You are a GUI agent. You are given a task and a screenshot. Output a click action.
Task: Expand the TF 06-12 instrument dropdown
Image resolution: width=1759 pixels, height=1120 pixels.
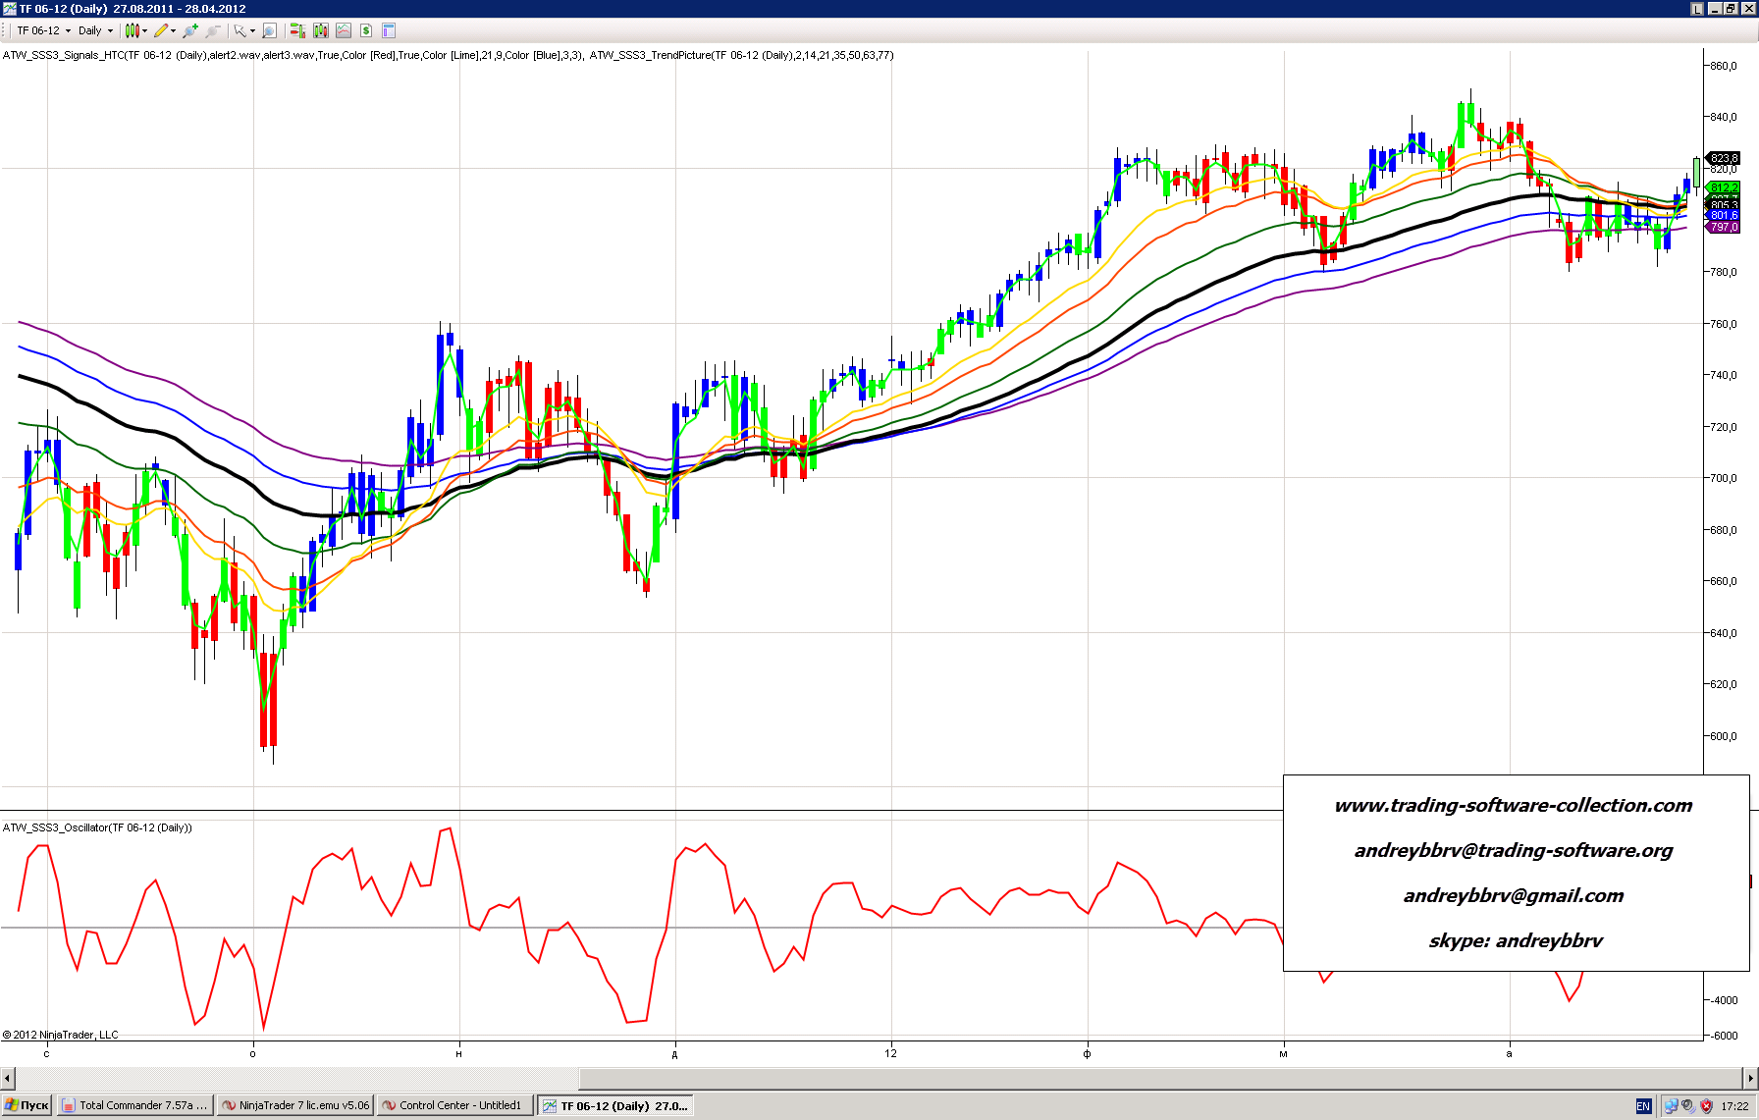tap(68, 31)
